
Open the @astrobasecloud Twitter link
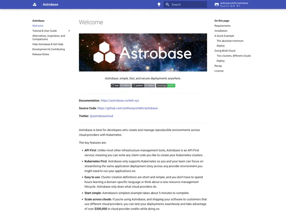(x=101, y=116)
